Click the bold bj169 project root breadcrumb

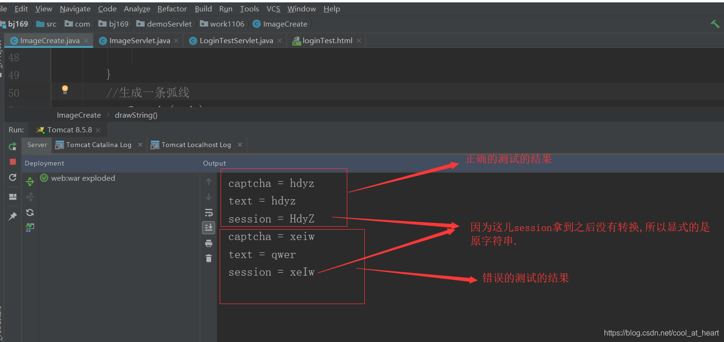pos(15,24)
